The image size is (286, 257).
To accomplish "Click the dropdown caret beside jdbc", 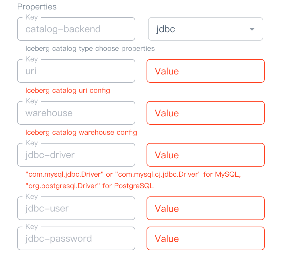I will click(252, 29).
